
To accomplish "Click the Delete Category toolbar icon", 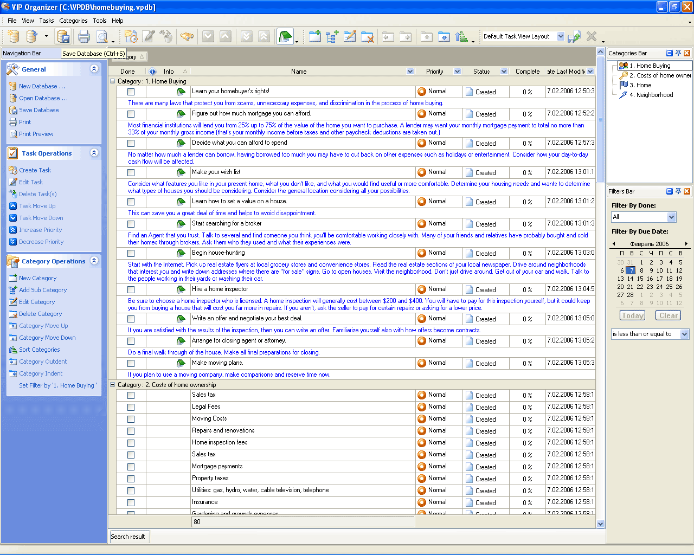I will coord(368,37).
